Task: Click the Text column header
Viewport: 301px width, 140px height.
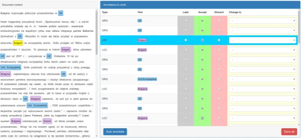Action: (x=140, y=12)
